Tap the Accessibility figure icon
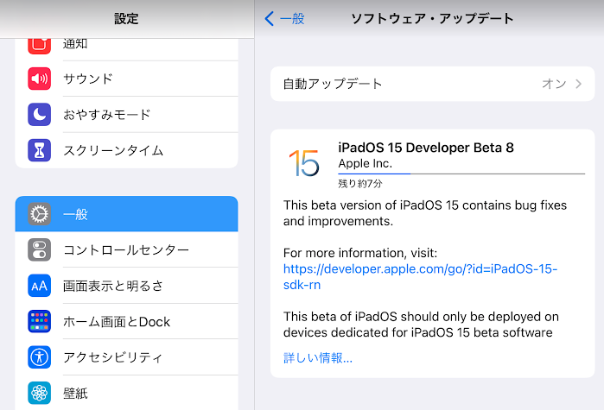Screen dimensions: 604x410 tap(39, 357)
